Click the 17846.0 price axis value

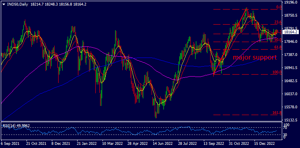(291, 41)
